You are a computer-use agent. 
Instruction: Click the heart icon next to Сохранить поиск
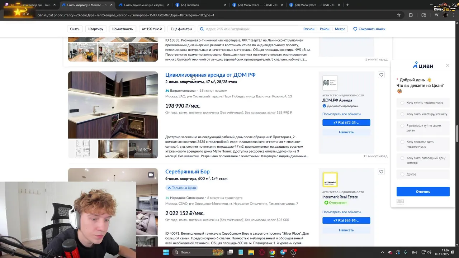[355, 29]
